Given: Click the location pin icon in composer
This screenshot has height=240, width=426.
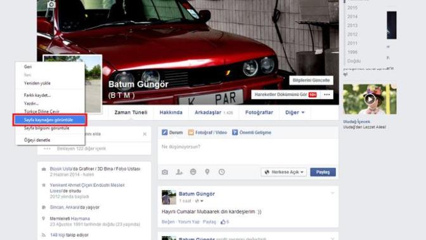Looking at the screenshot, I should 207,172.
